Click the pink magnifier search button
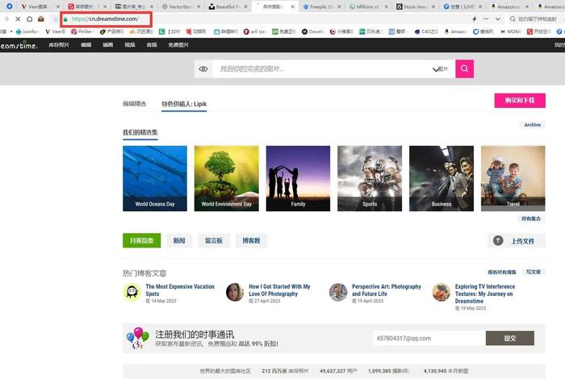 464,69
